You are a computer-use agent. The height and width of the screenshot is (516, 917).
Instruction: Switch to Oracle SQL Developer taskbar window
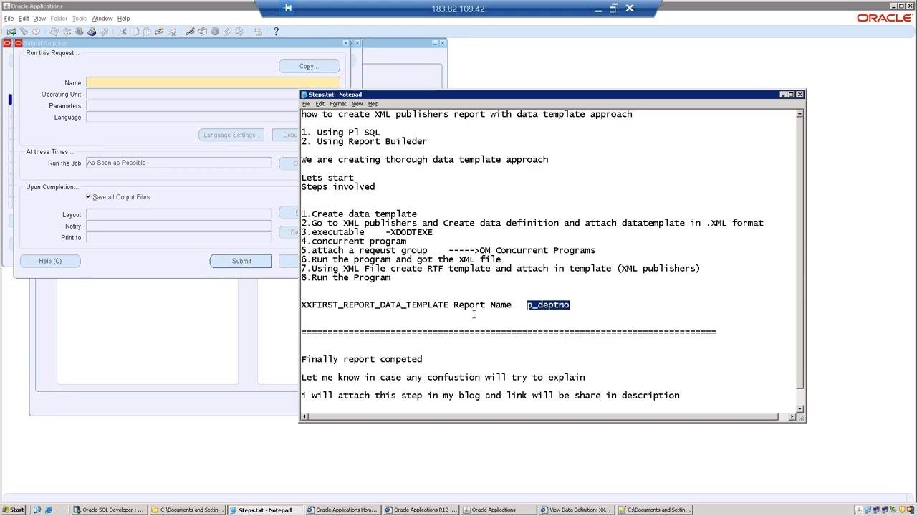click(110, 510)
